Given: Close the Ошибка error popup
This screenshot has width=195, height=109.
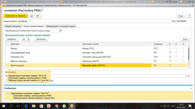Looking at the screenshot, I should (49, 72).
